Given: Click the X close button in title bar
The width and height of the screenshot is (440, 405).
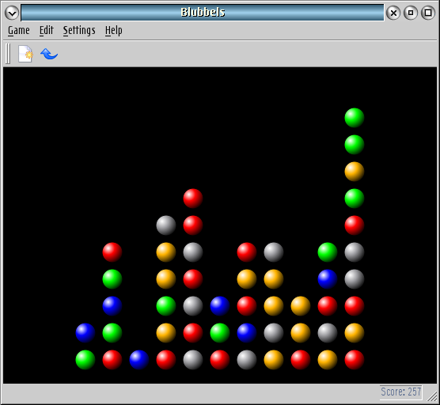Looking at the screenshot, I should (393, 13).
